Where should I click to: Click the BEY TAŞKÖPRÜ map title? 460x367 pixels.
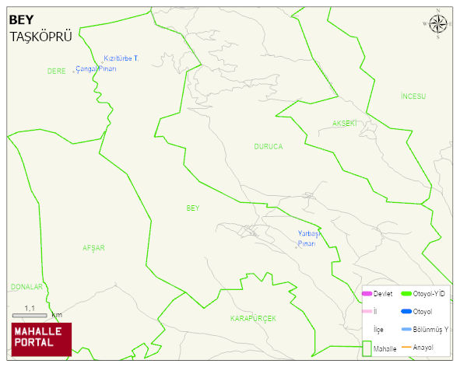[40, 29]
